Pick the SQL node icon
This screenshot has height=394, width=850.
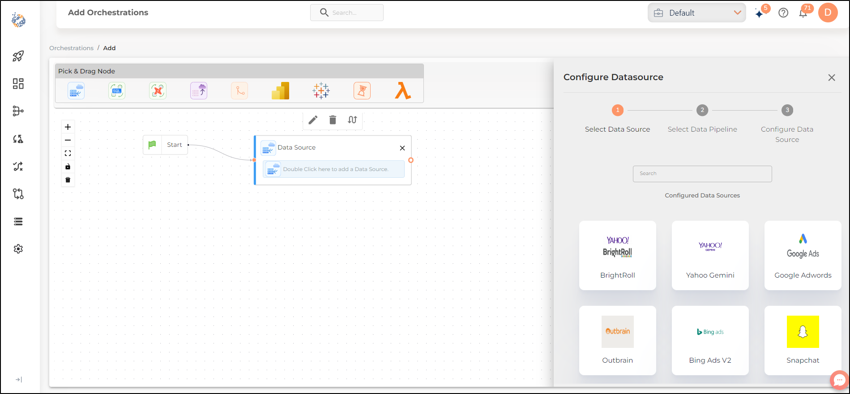117,91
